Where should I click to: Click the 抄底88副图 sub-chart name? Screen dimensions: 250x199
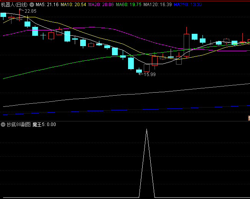pos(19,124)
